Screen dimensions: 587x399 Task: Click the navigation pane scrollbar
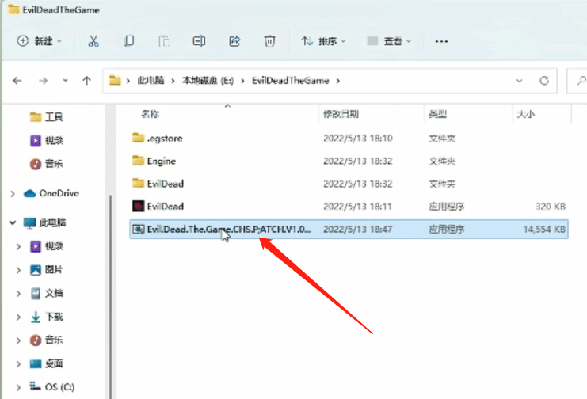click(x=110, y=297)
